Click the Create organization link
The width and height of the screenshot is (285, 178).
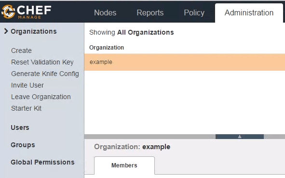click(x=21, y=51)
